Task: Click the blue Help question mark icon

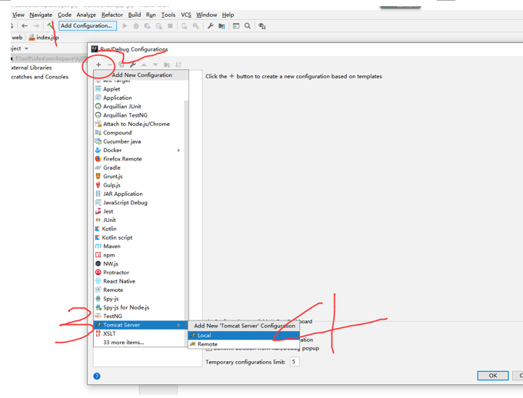Action: pyautogui.click(x=97, y=376)
